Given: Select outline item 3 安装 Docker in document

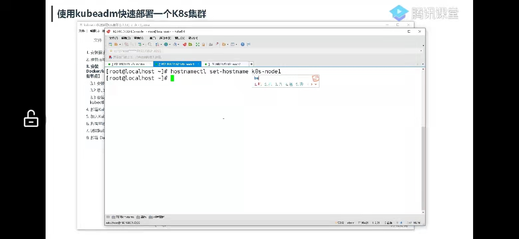Looking at the screenshot, I should (95, 71).
